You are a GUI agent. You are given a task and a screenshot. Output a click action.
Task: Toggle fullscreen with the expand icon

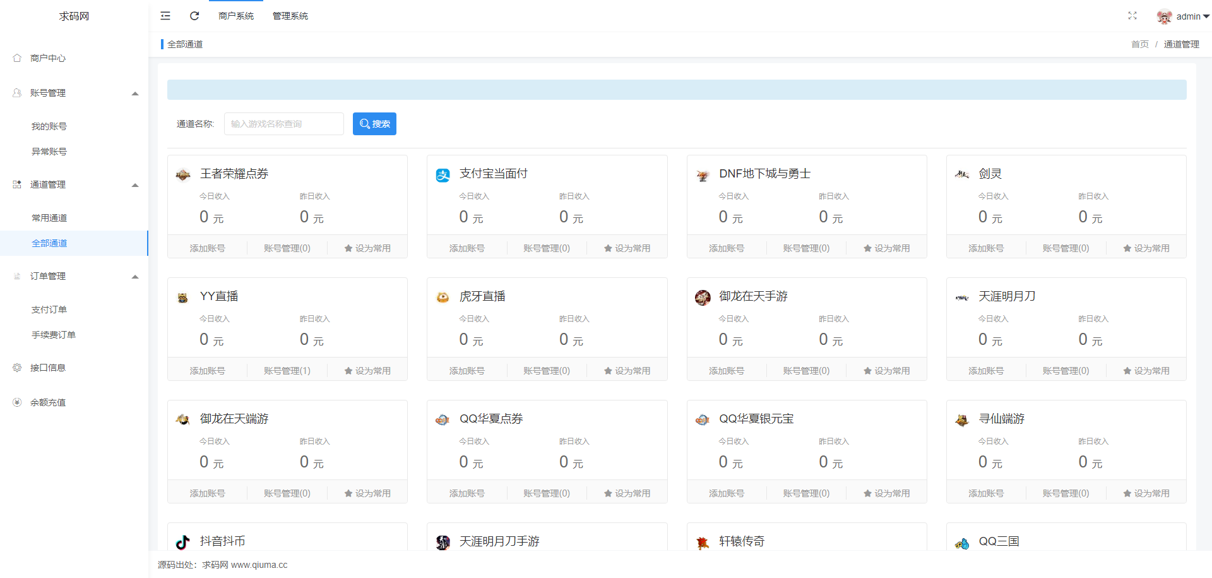point(1132,16)
